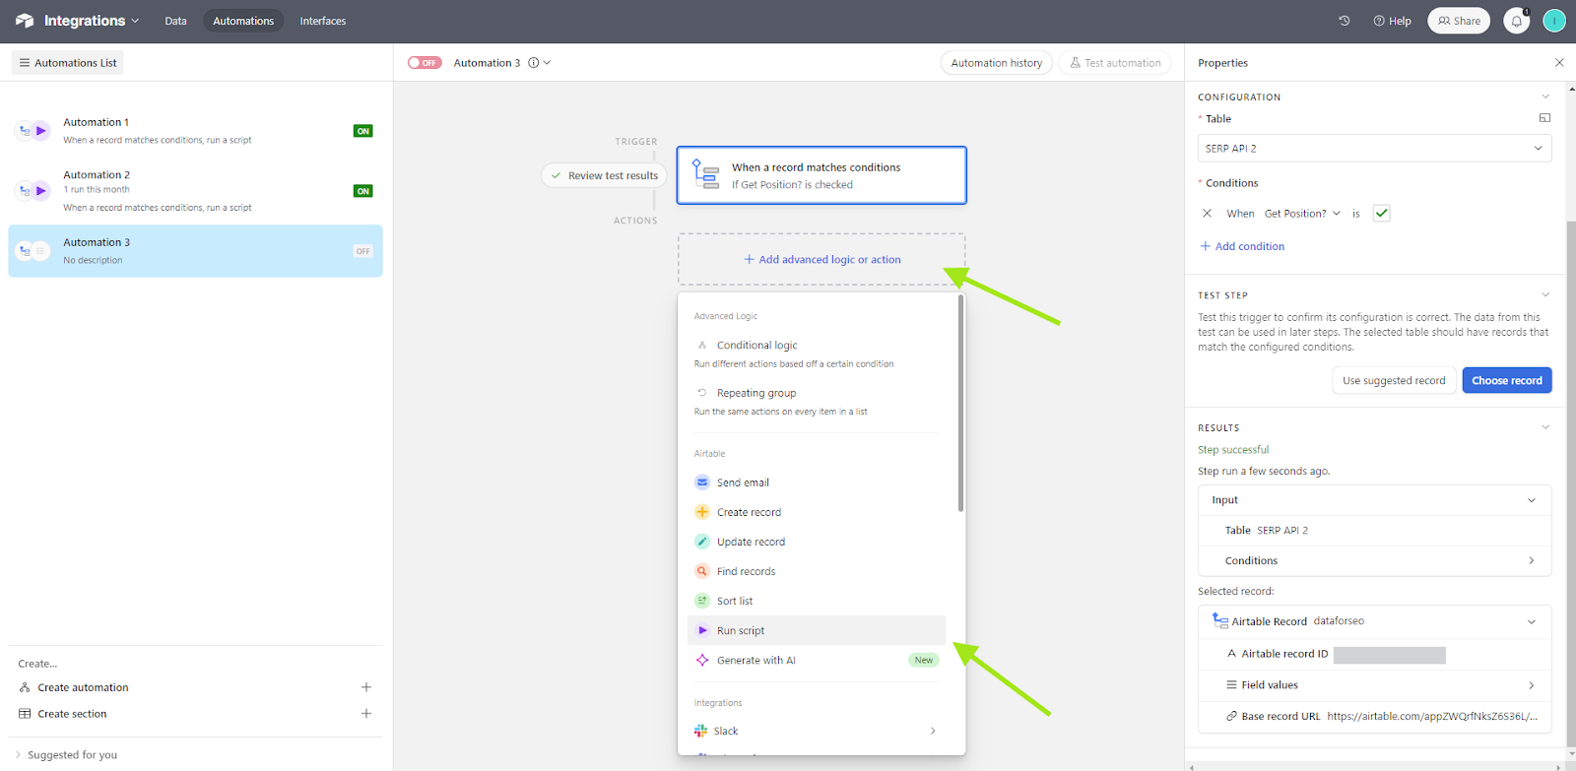1576x771 pixels.
Task: Click the Repeating group icon
Action: tap(702, 393)
